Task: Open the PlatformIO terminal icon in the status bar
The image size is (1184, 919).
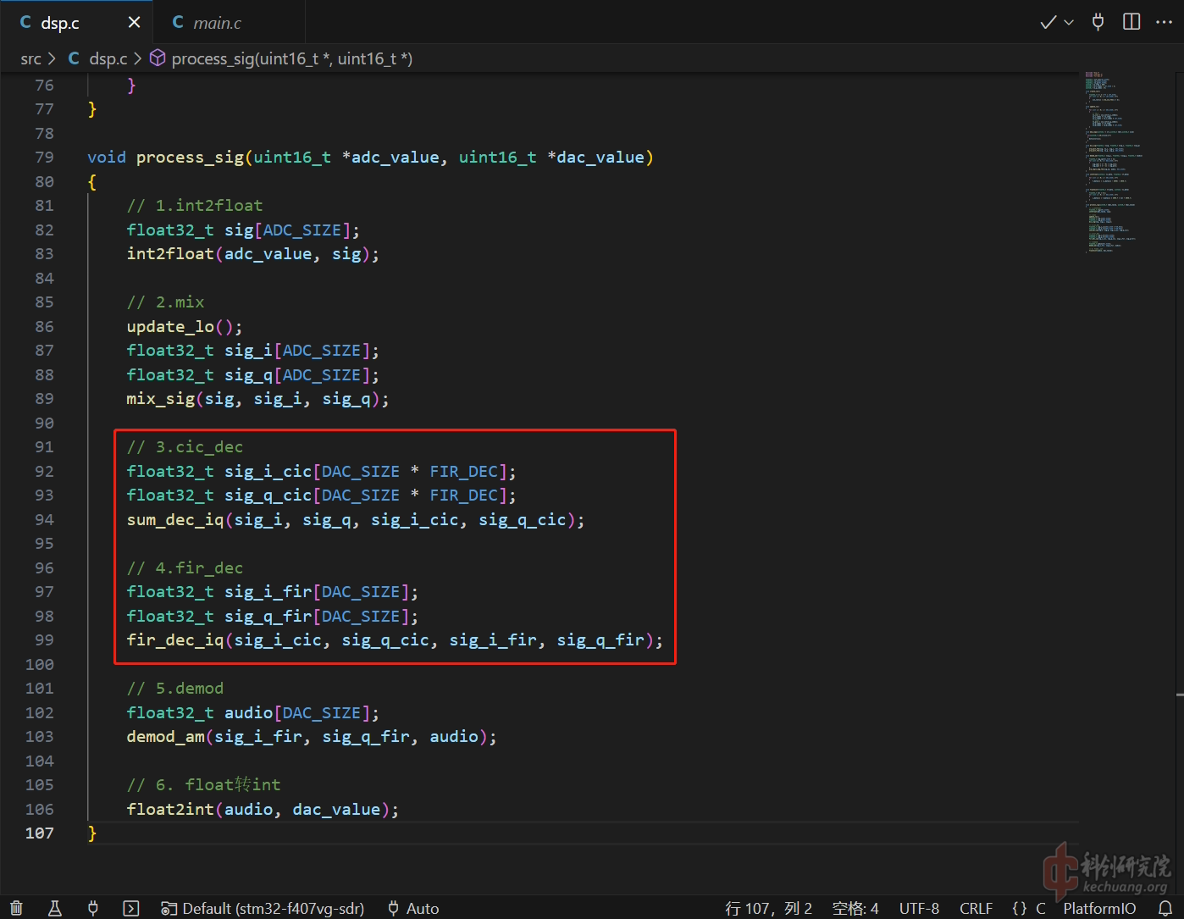Action: 131,908
